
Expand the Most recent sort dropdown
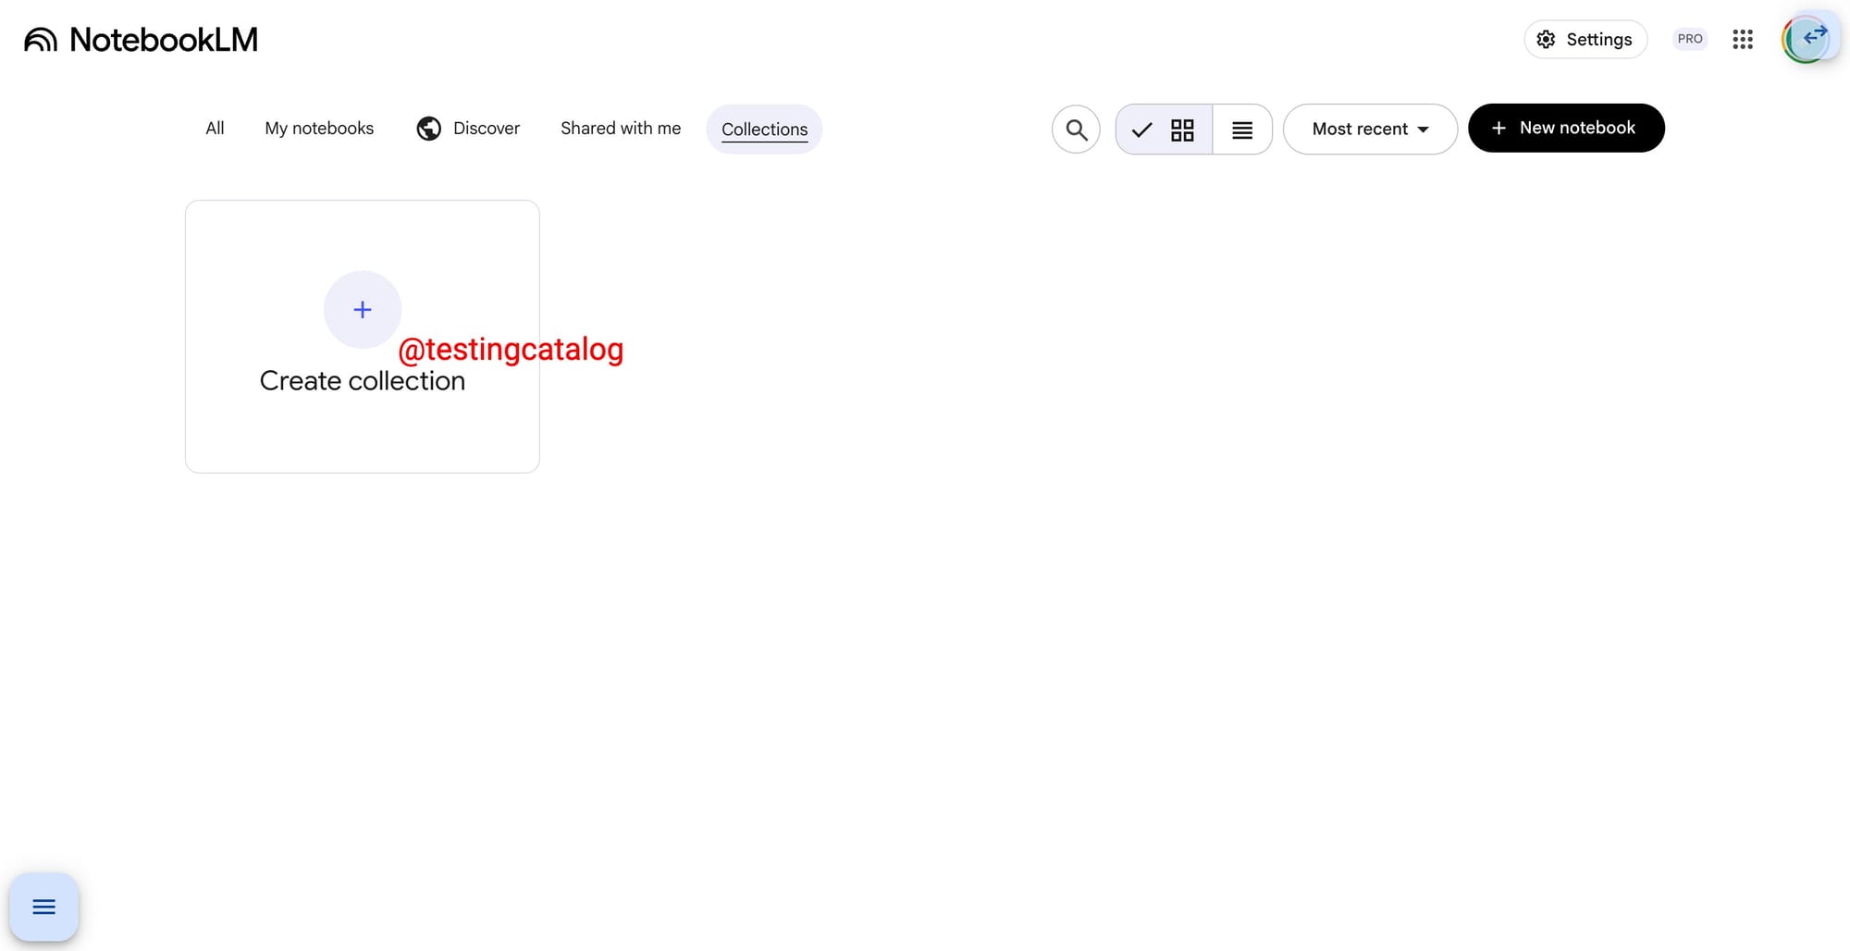[x=1370, y=130]
